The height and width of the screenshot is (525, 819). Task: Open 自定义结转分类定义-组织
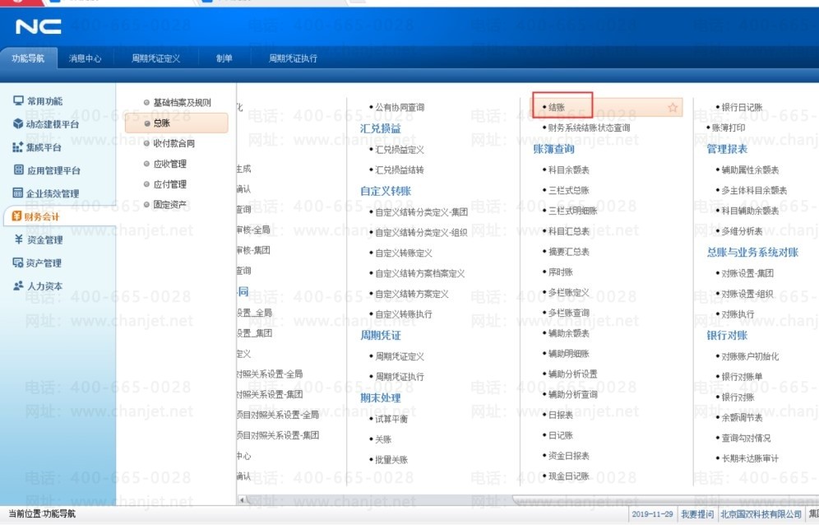click(x=422, y=233)
